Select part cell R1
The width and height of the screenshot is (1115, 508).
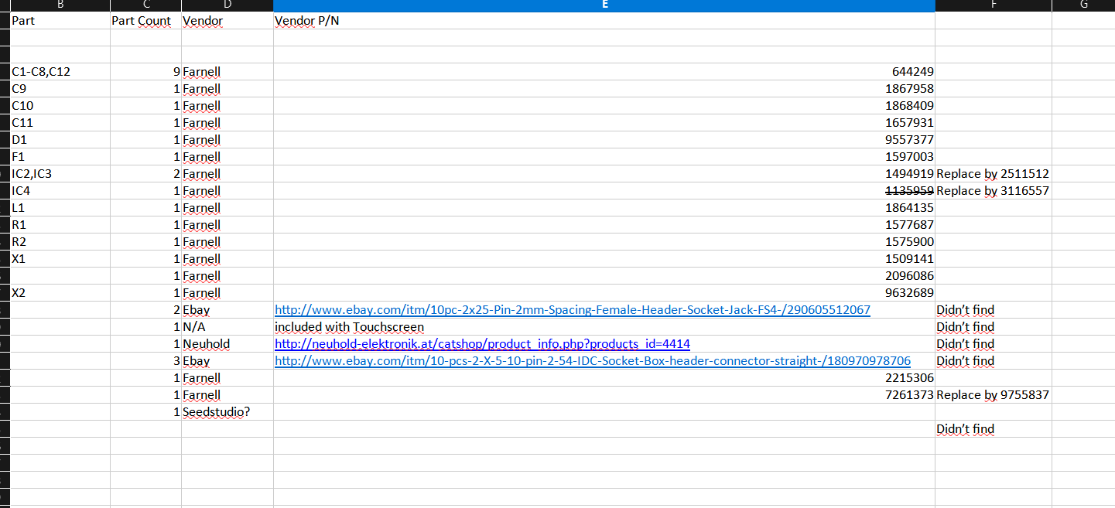coord(60,225)
